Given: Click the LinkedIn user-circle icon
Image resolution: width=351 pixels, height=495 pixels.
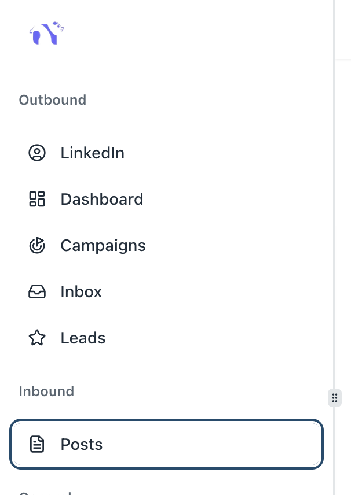Looking at the screenshot, I should (37, 153).
